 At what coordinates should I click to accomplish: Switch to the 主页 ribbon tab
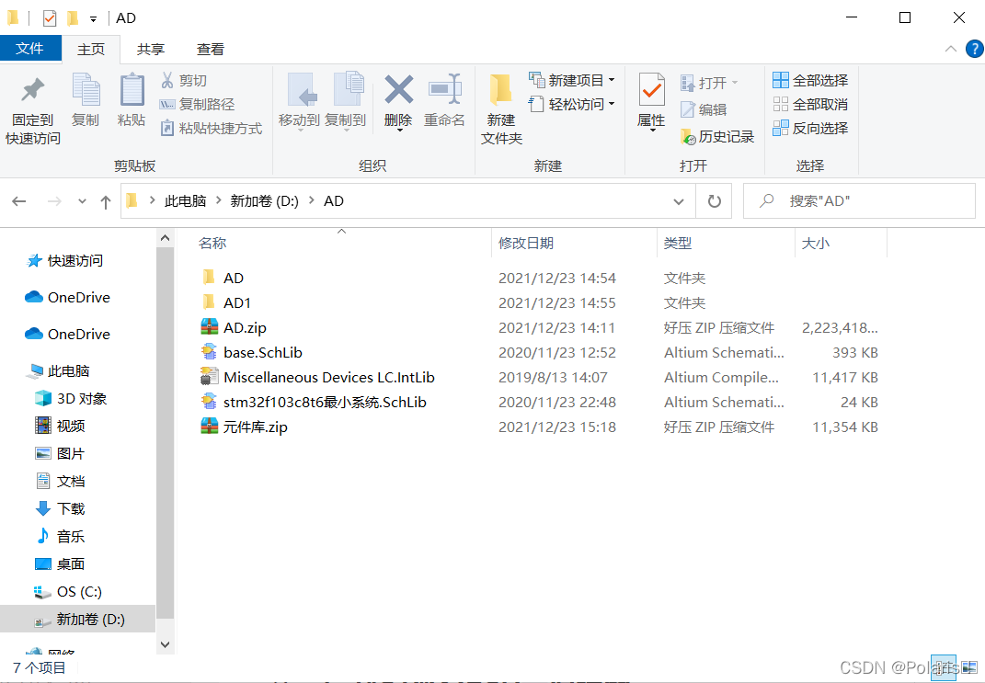click(x=91, y=49)
